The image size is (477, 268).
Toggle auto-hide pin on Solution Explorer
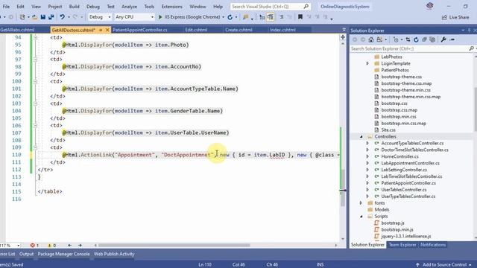click(469, 31)
